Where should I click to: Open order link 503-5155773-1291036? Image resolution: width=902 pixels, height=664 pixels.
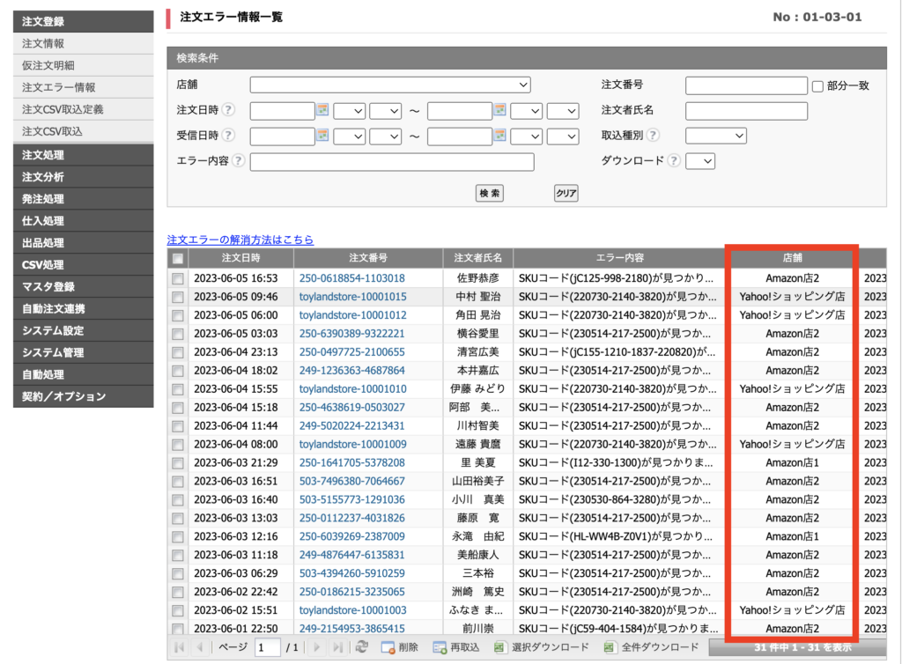(x=352, y=499)
